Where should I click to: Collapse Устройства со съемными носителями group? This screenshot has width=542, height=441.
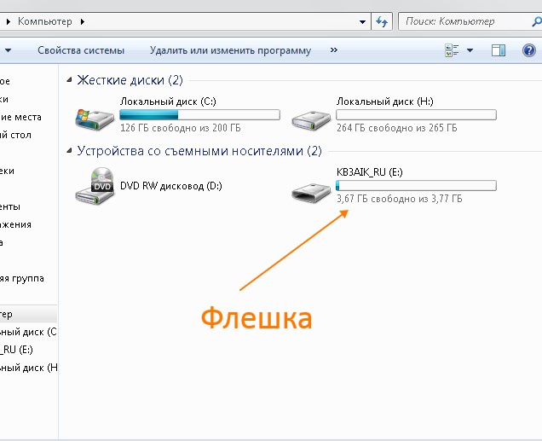tap(70, 150)
